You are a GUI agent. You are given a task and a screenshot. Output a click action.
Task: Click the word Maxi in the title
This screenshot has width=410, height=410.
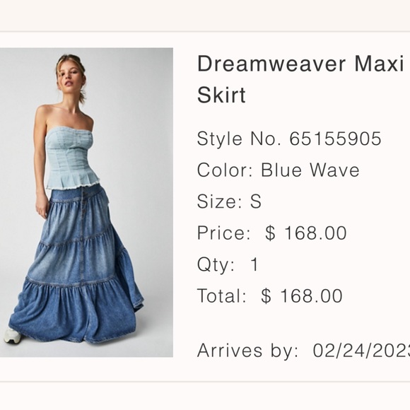(x=379, y=64)
